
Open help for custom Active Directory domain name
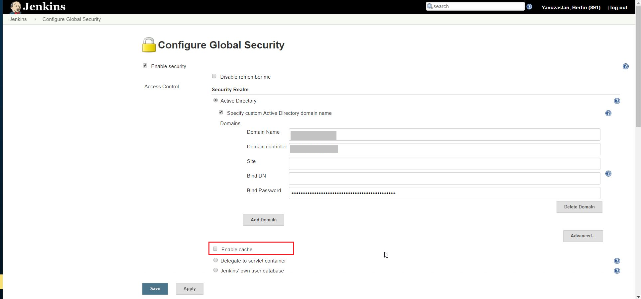coord(608,113)
